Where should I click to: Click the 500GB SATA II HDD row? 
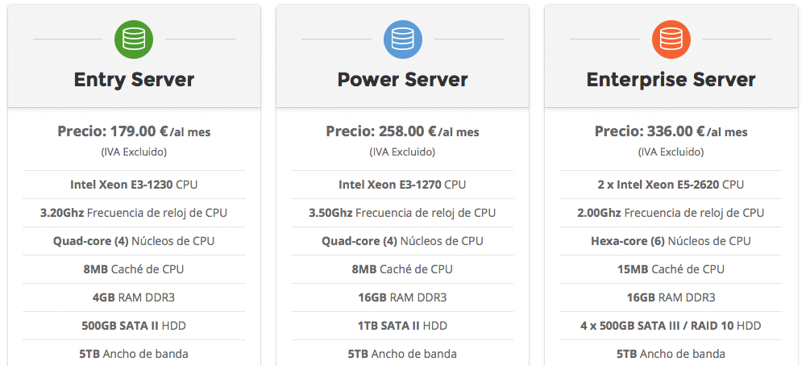[x=134, y=326]
